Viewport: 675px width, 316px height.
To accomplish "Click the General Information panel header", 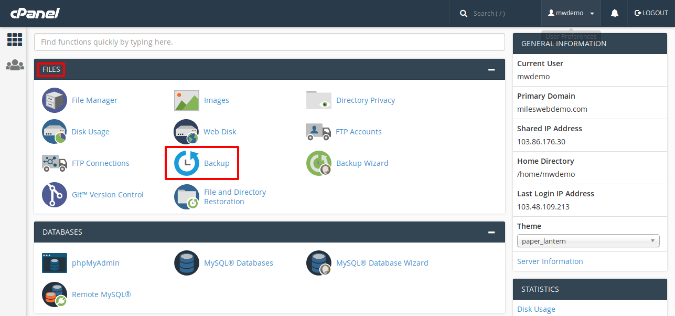I will [x=590, y=44].
